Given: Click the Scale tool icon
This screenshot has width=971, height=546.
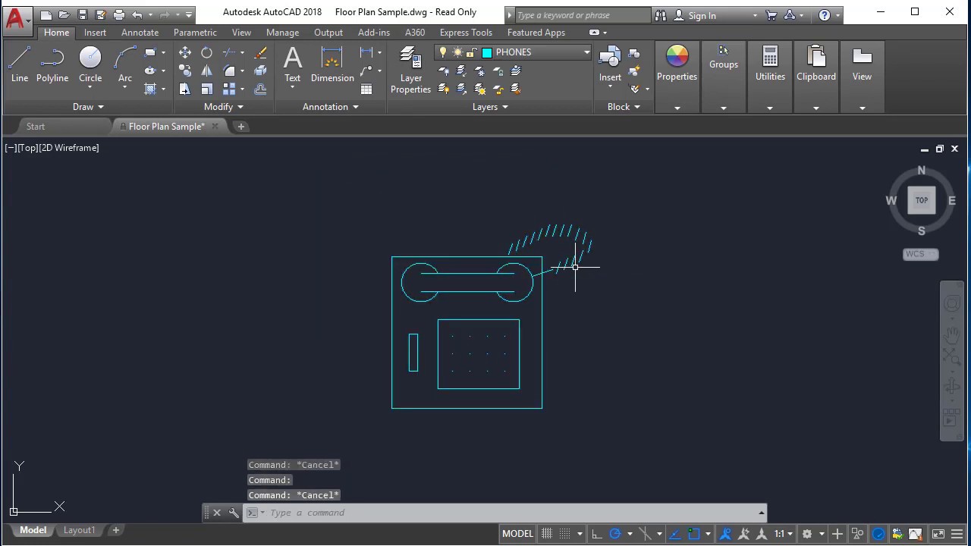Looking at the screenshot, I should tap(207, 89).
